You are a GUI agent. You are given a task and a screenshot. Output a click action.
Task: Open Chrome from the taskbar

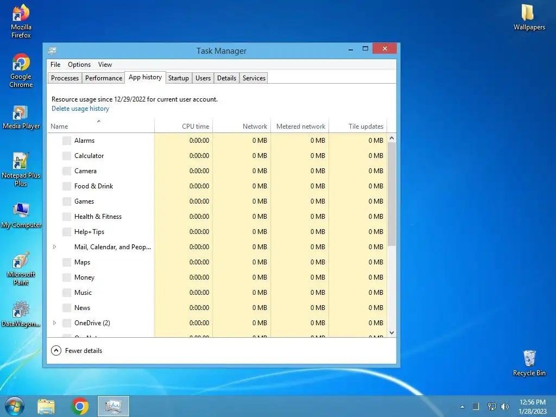click(x=80, y=406)
